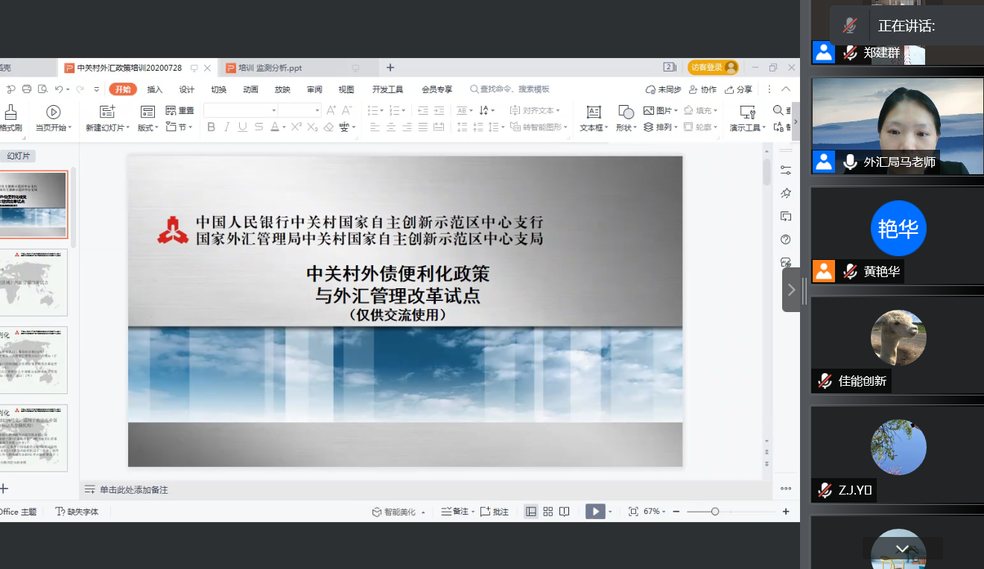
Task: Open the zoom percentage 67% dropdown
Action: [655, 512]
